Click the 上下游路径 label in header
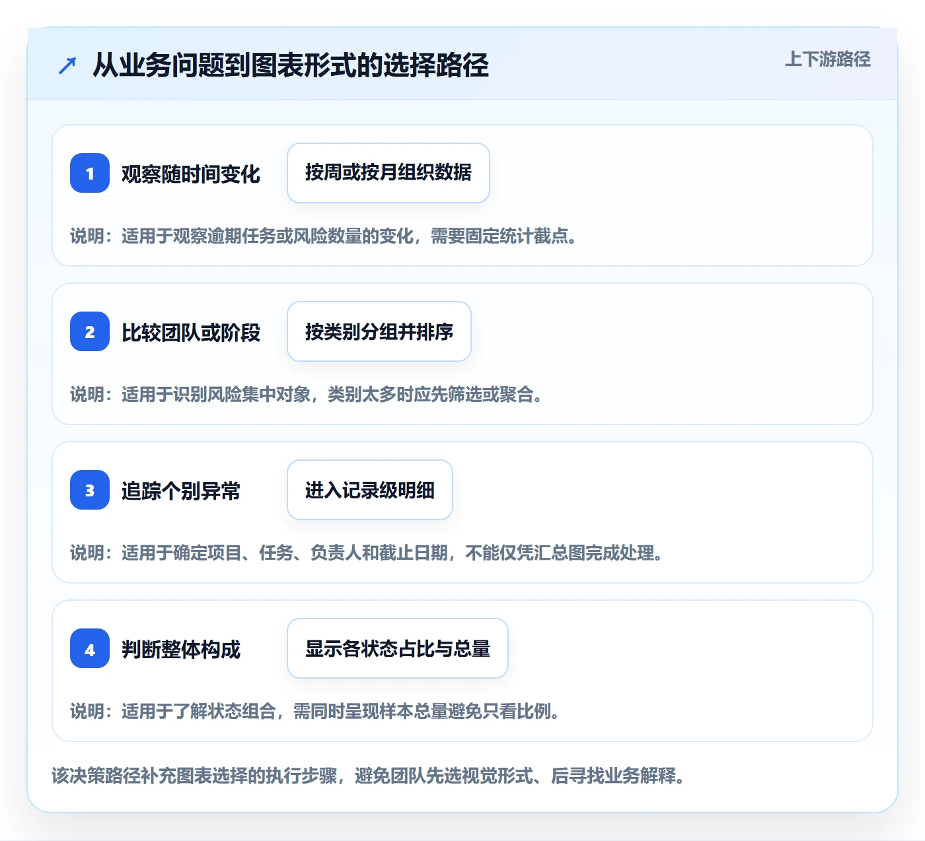The width and height of the screenshot is (925, 841). (x=828, y=59)
